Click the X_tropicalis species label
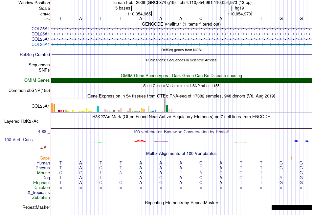Image resolution: width=312 pixels, height=215 pixels. [x=39, y=193]
